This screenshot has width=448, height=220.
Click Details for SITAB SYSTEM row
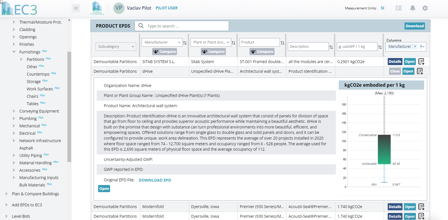tap(395, 61)
